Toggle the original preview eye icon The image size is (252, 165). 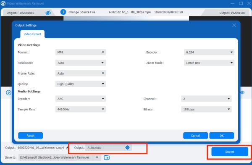(48, 13)
